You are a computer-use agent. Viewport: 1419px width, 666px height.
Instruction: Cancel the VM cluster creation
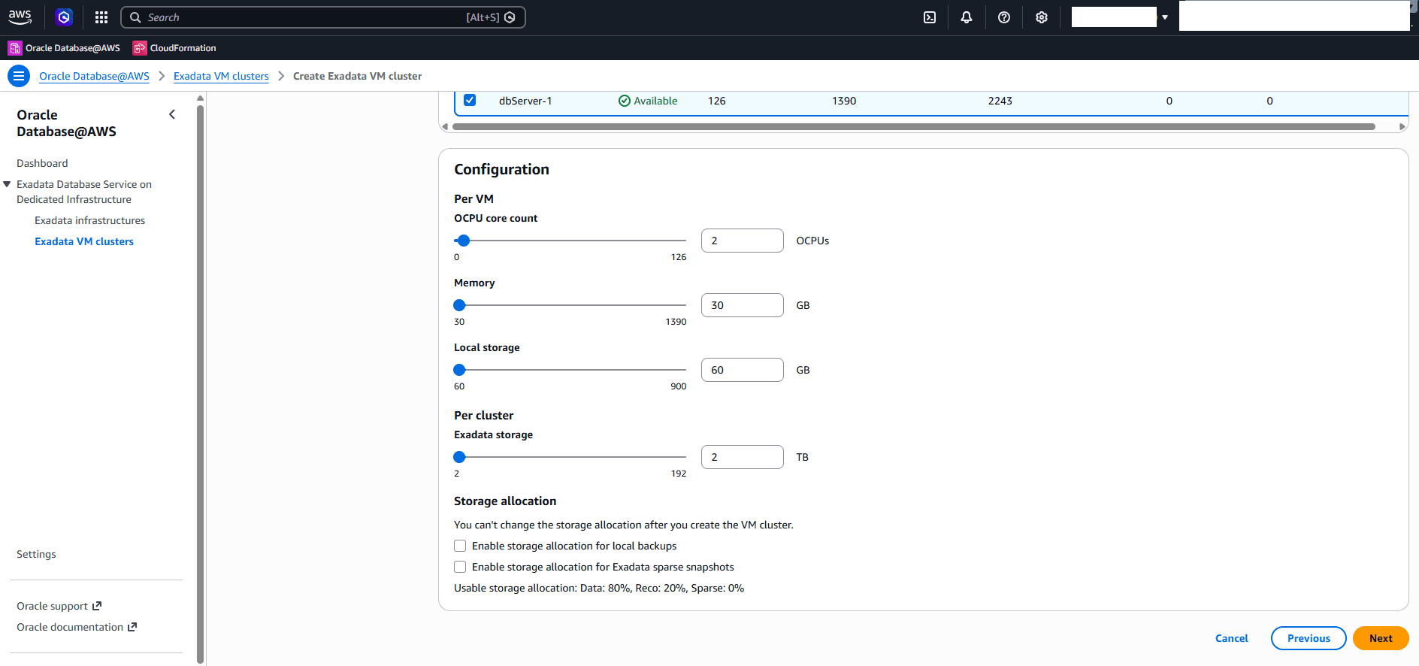click(x=1231, y=638)
